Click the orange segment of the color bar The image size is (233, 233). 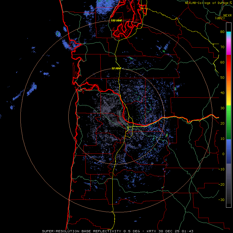[x=229, y=86]
